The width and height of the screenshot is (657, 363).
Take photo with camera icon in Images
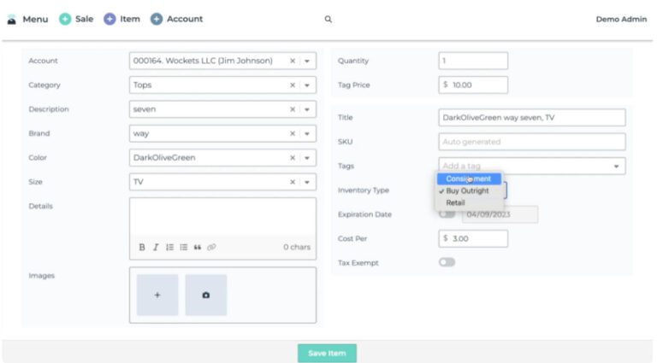point(206,295)
